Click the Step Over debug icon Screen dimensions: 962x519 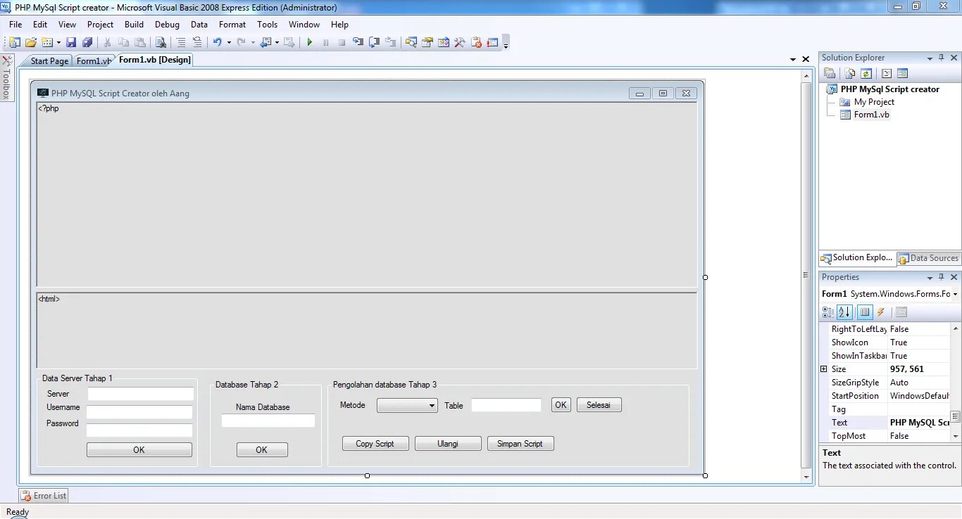point(375,43)
